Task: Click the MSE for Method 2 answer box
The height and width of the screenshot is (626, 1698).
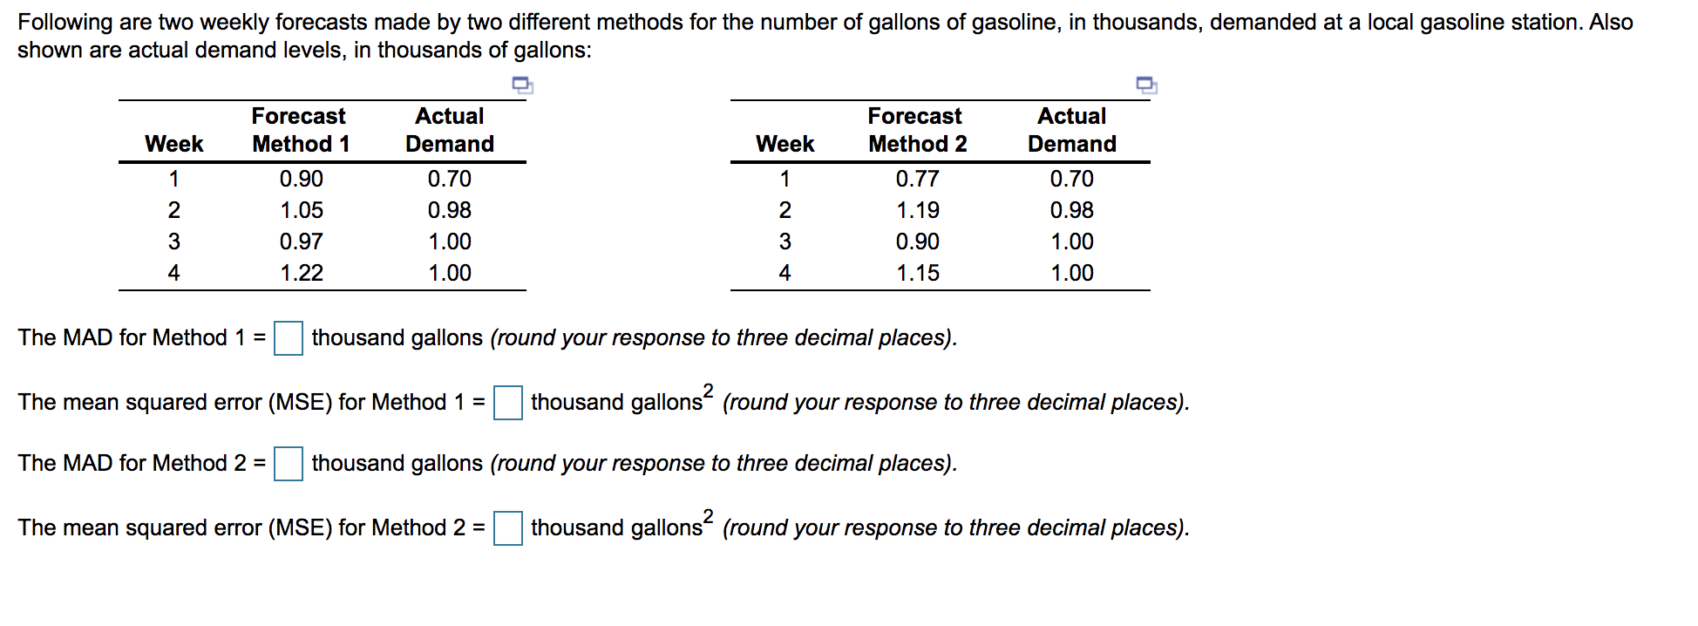Action: tap(508, 527)
